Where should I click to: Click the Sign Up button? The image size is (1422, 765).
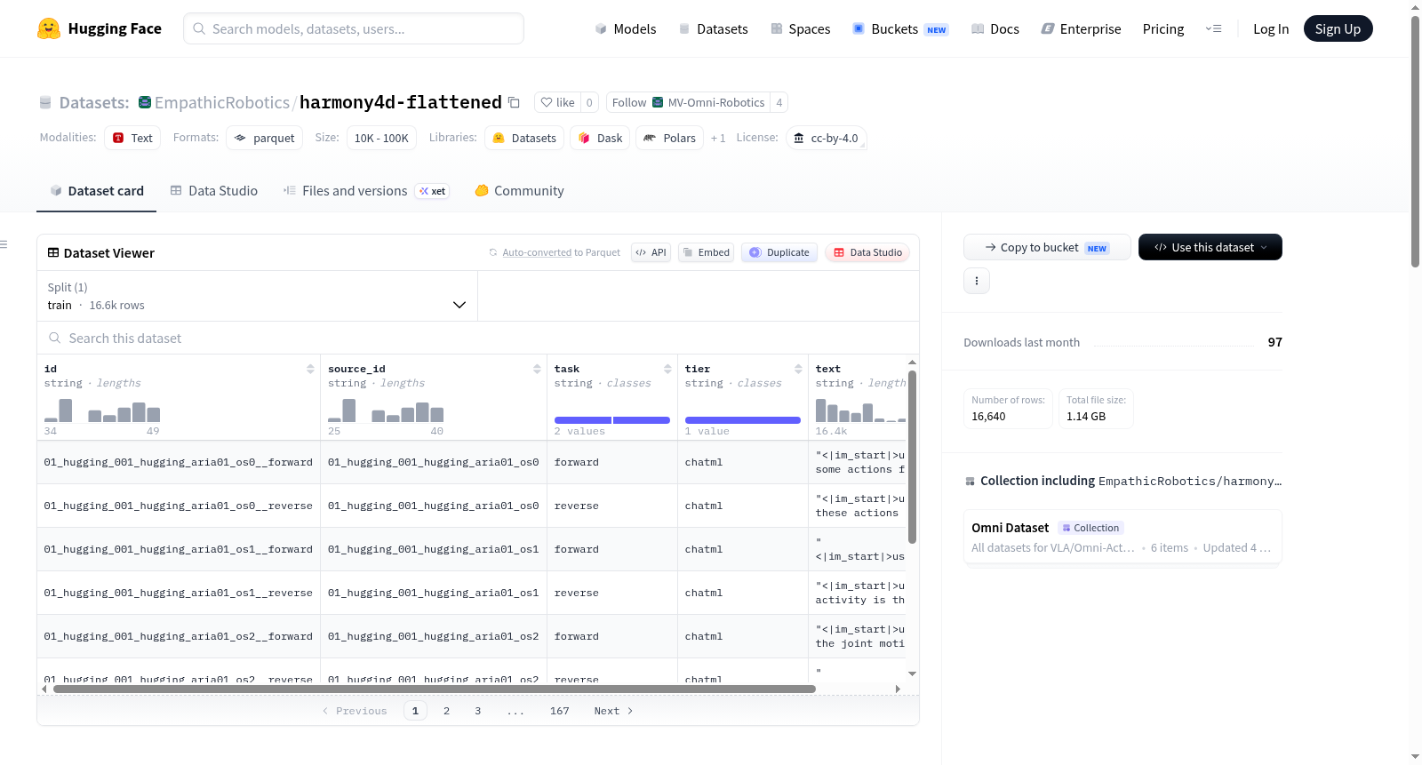(1338, 28)
